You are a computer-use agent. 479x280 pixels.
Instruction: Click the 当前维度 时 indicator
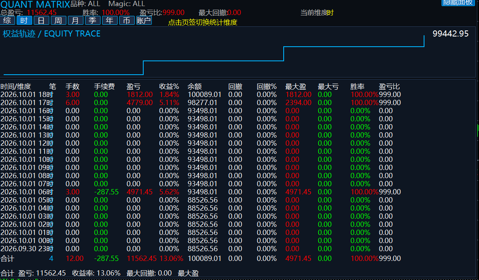[x=317, y=13]
